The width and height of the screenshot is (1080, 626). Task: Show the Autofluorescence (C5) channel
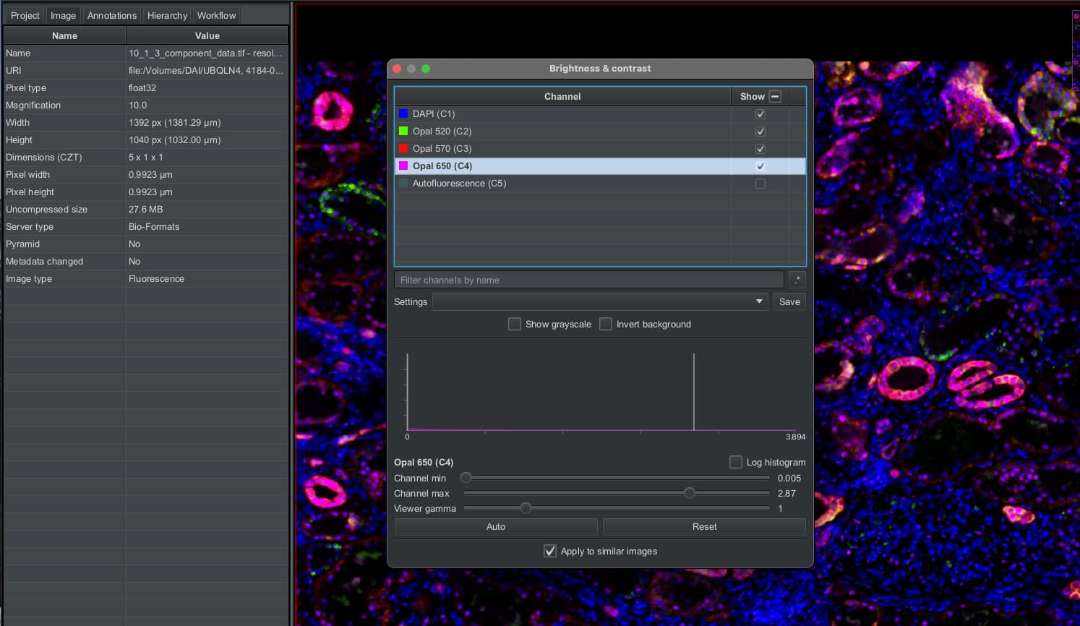tap(760, 183)
